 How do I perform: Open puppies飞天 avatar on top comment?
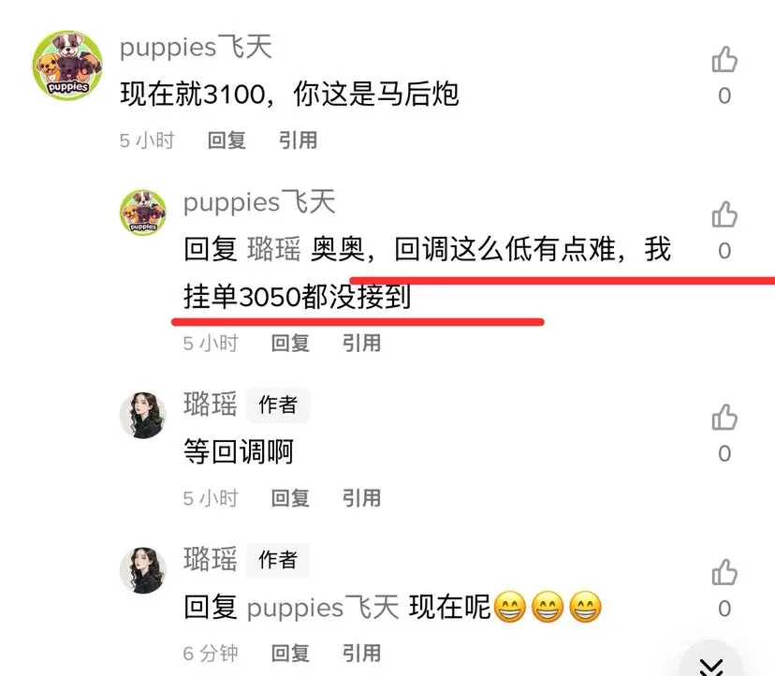click(67, 66)
